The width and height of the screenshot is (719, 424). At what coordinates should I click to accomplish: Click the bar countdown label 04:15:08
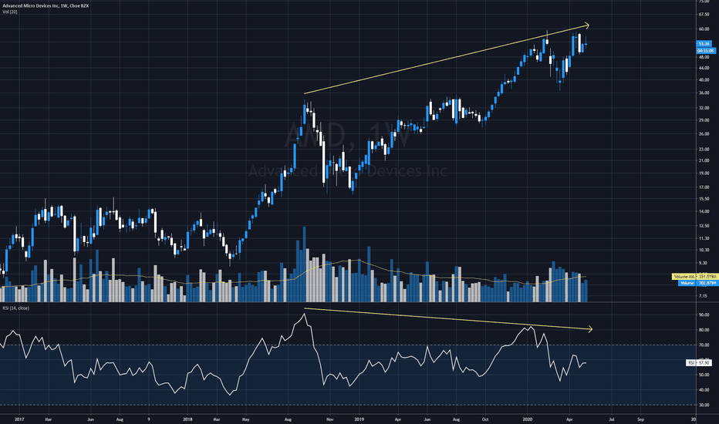point(706,51)
